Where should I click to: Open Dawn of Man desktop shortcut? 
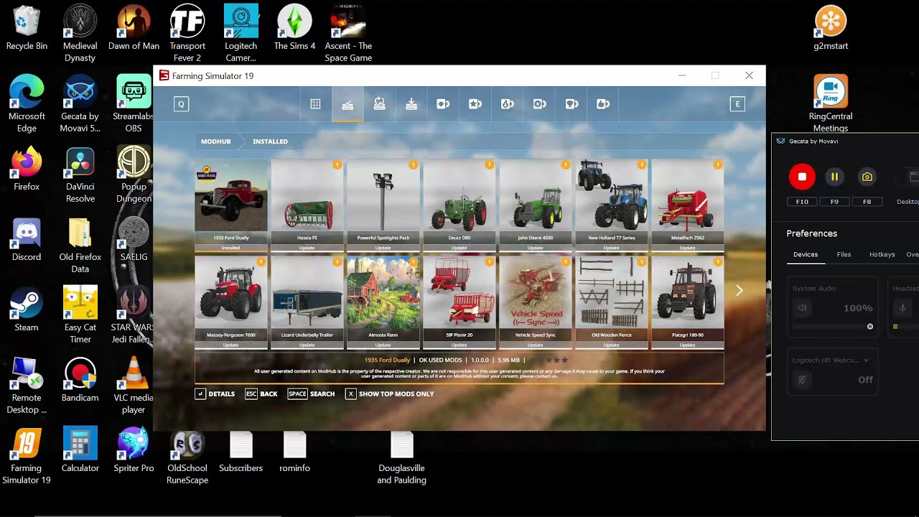pos(134,29)
